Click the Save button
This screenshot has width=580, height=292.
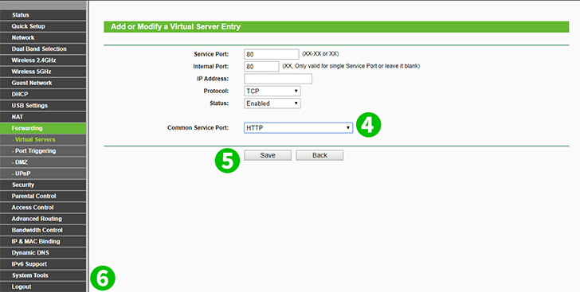click(268, 155)
